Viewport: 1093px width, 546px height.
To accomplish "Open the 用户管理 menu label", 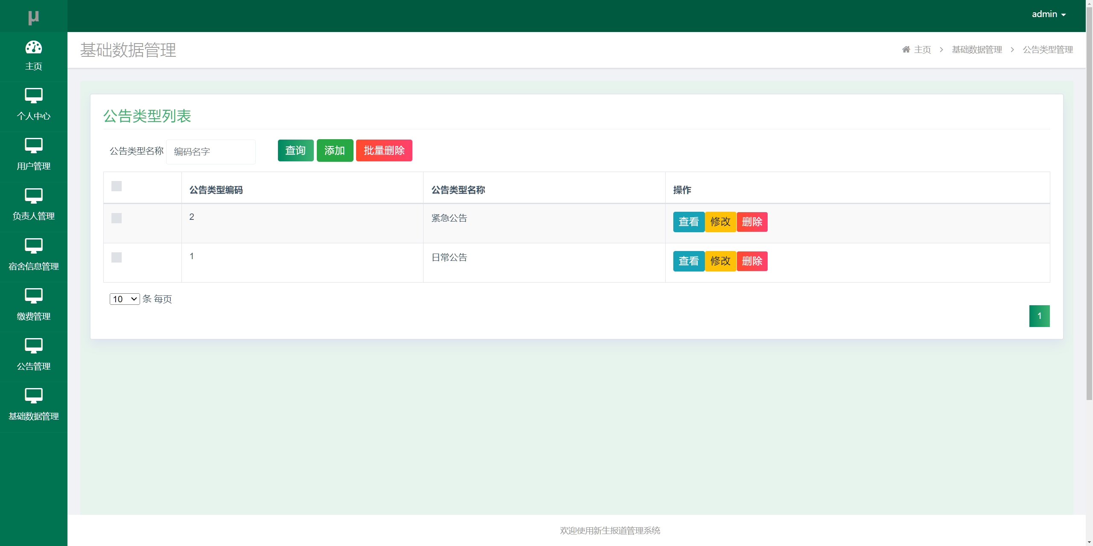I will click(x=33, y=166).
